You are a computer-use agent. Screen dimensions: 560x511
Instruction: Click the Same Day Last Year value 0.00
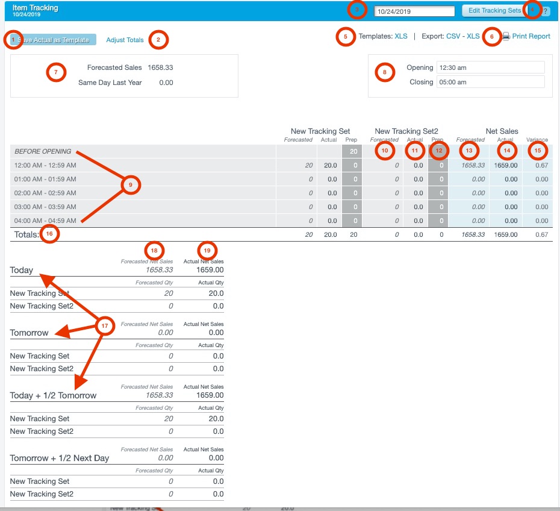[x=166, y=83]
